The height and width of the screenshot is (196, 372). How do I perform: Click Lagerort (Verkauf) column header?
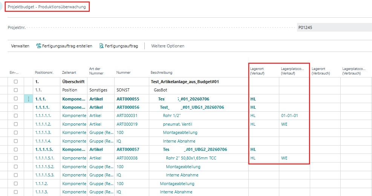tap(257, 71)
